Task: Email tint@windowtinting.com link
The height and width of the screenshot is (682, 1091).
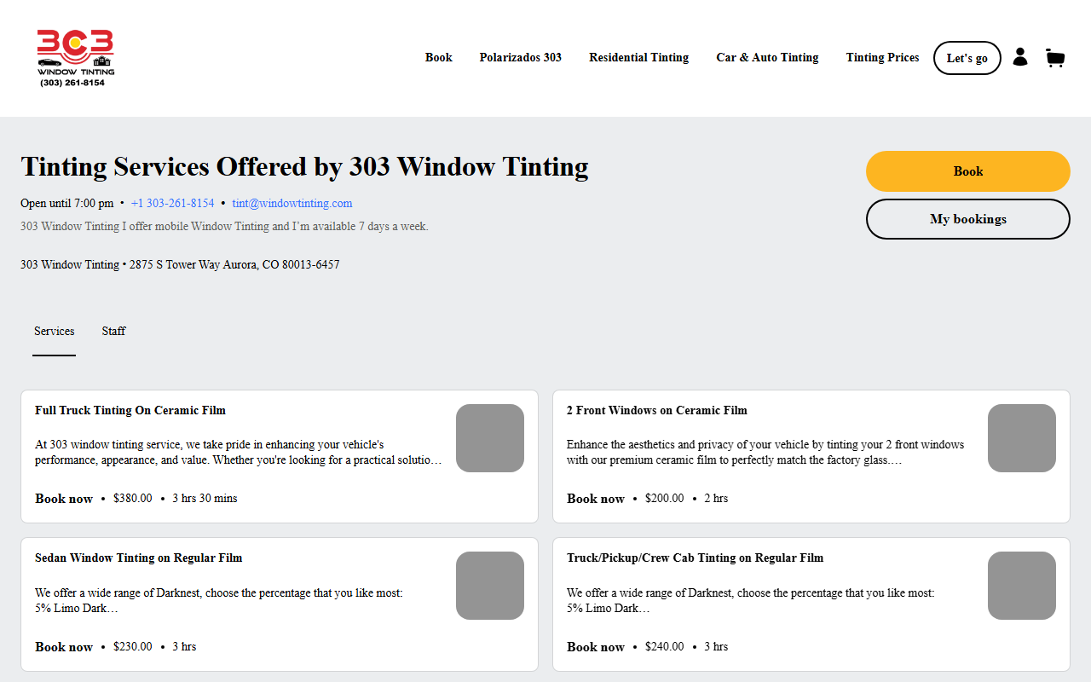Action: coord(292,204)
